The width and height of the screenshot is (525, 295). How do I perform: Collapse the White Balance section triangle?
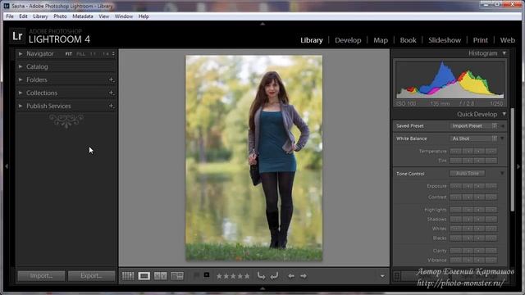tap(502, 138)
